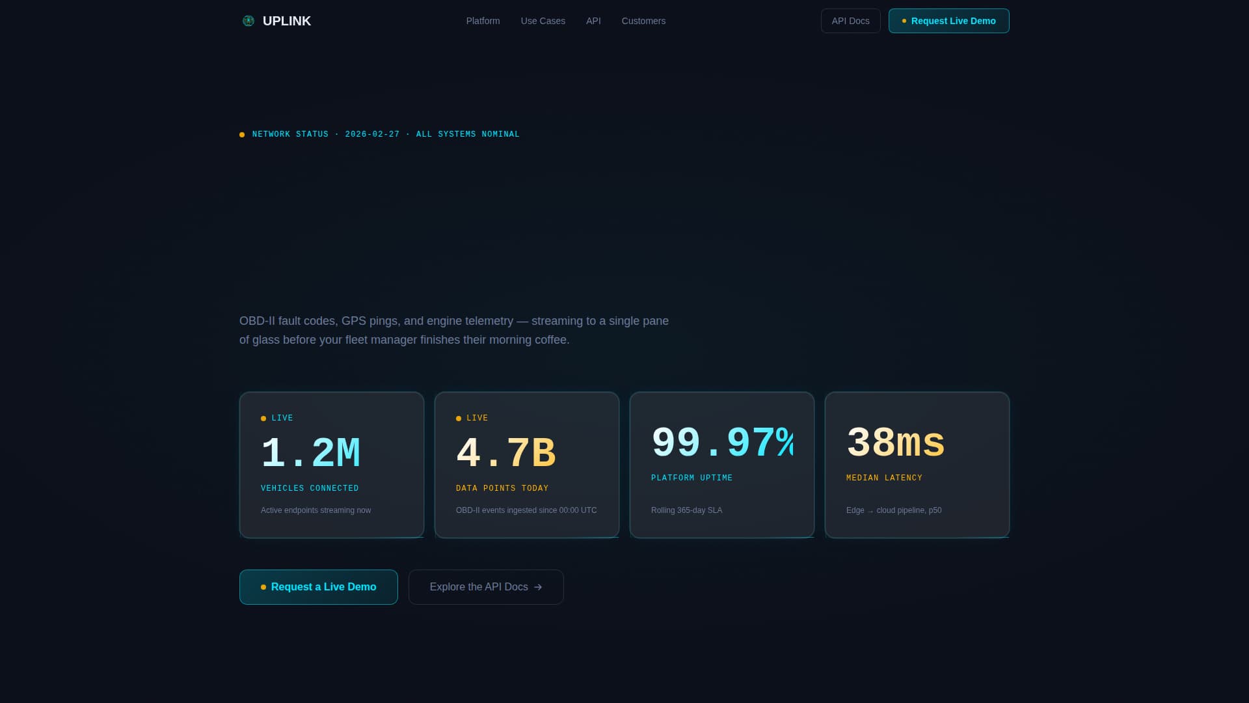Viewport: 1249px width, 703px height.
Task: Open the Customers nav item
Action: click(643, 21)
